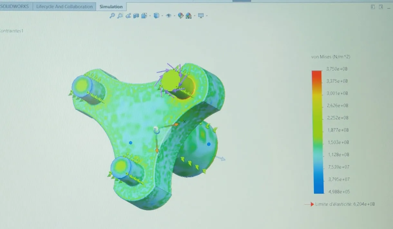This screenshot has width=393, height=229.
Task: Collapse the left panel using the left-arrow button
Action: pos(373,7)
